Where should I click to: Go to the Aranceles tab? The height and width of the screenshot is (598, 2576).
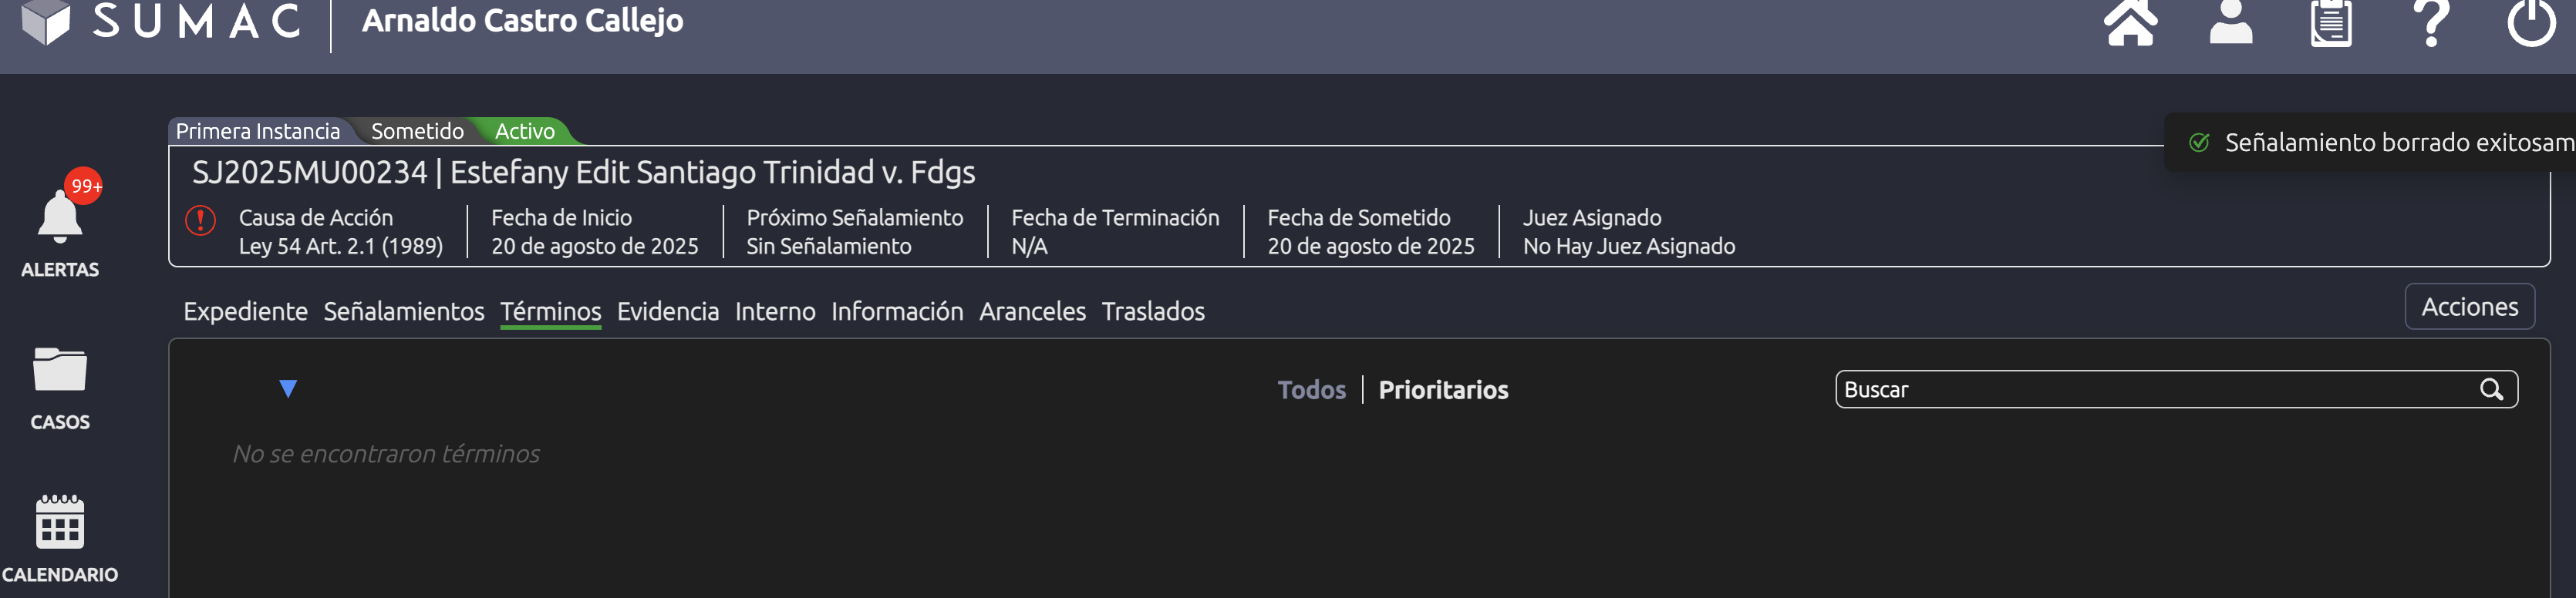coord(1032,311)
